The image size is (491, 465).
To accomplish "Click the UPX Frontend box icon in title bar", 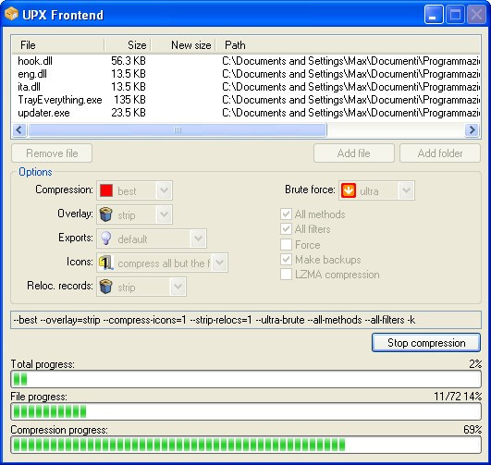I will pos(11,14).
